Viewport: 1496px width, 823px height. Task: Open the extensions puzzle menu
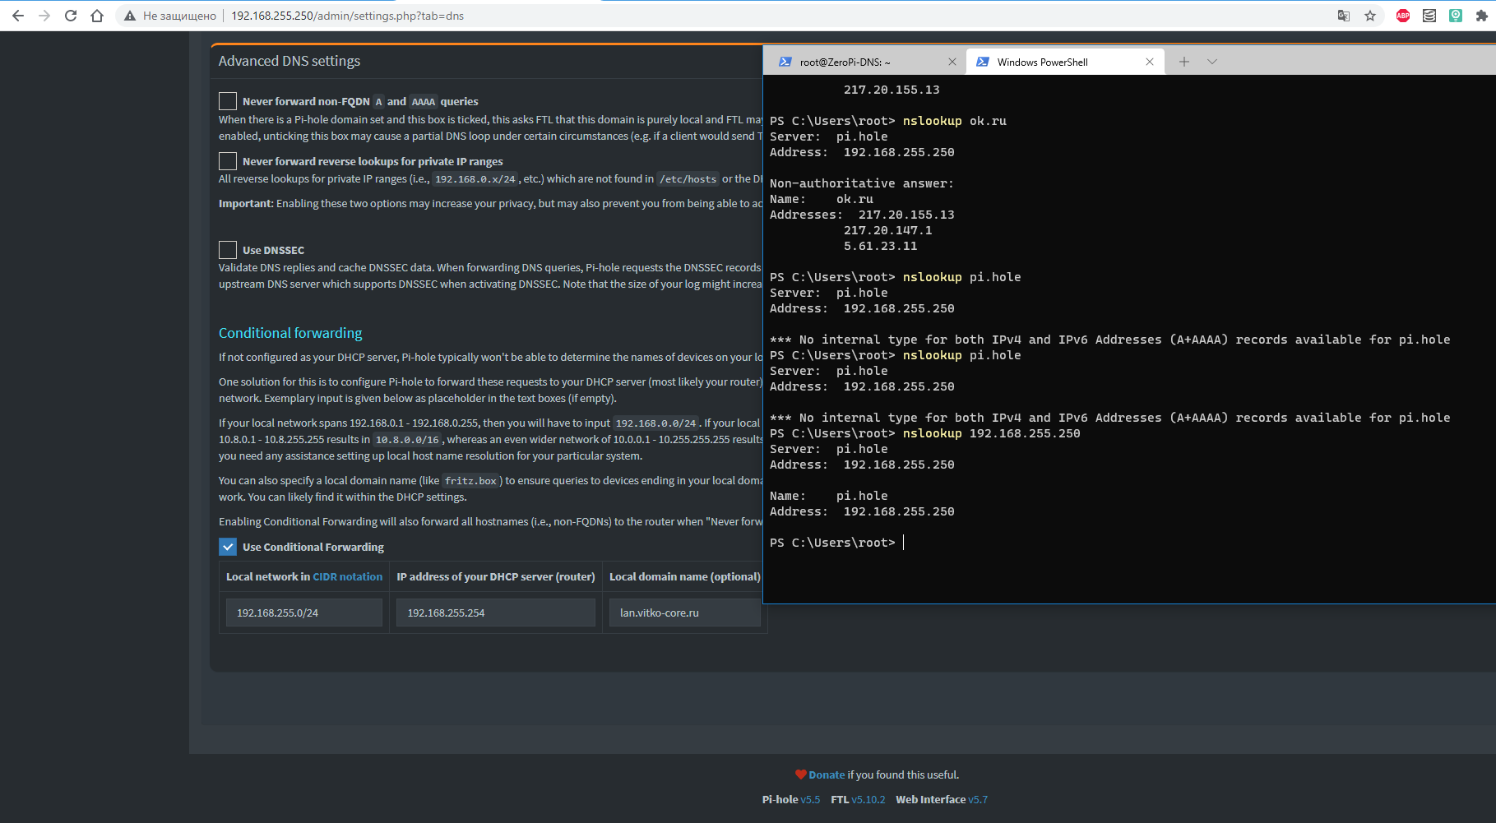coord(1482,16)
